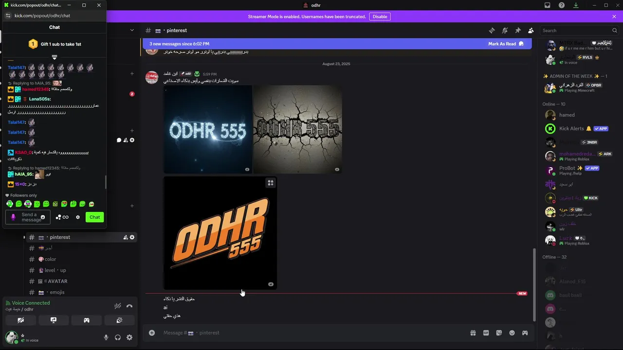Screen dimensions: 623x350
Task: Click username Lana505s in Kick chat
Action: point(39,99)
